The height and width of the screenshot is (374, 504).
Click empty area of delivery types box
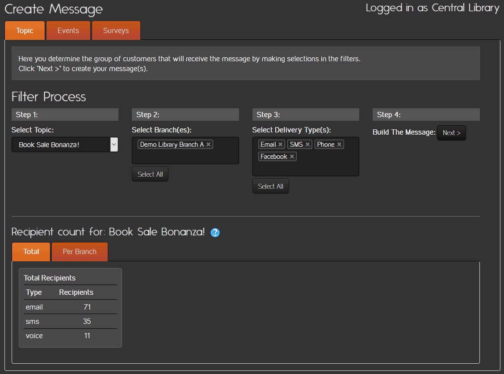pos(326,166)
